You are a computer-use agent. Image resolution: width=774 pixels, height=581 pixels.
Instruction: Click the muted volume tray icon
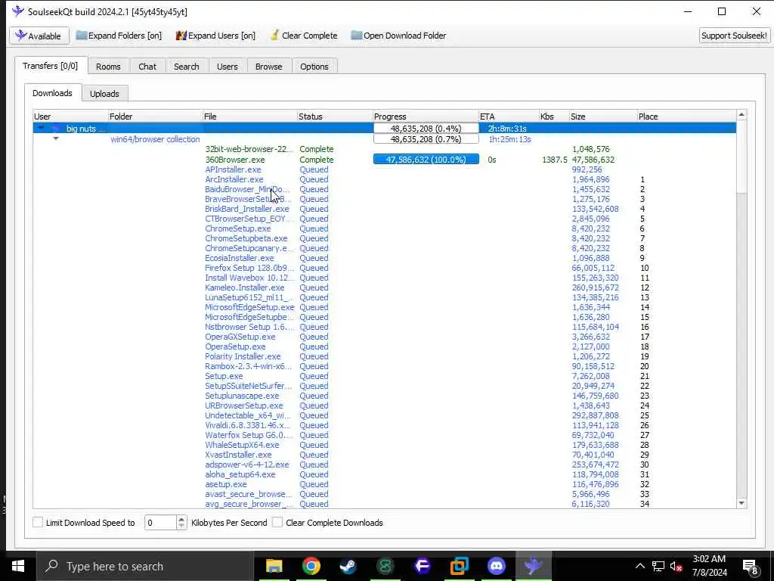[676, 567]
